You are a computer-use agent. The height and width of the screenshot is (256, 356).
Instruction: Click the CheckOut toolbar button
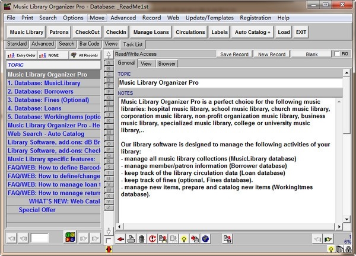(87, 31)
